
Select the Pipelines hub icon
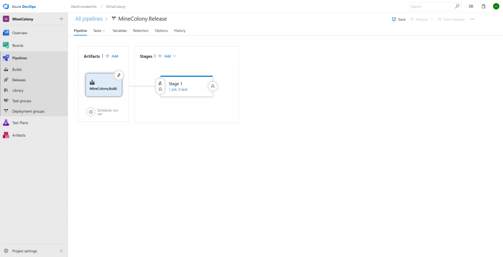pyautogui.click(x=6, y=58)
